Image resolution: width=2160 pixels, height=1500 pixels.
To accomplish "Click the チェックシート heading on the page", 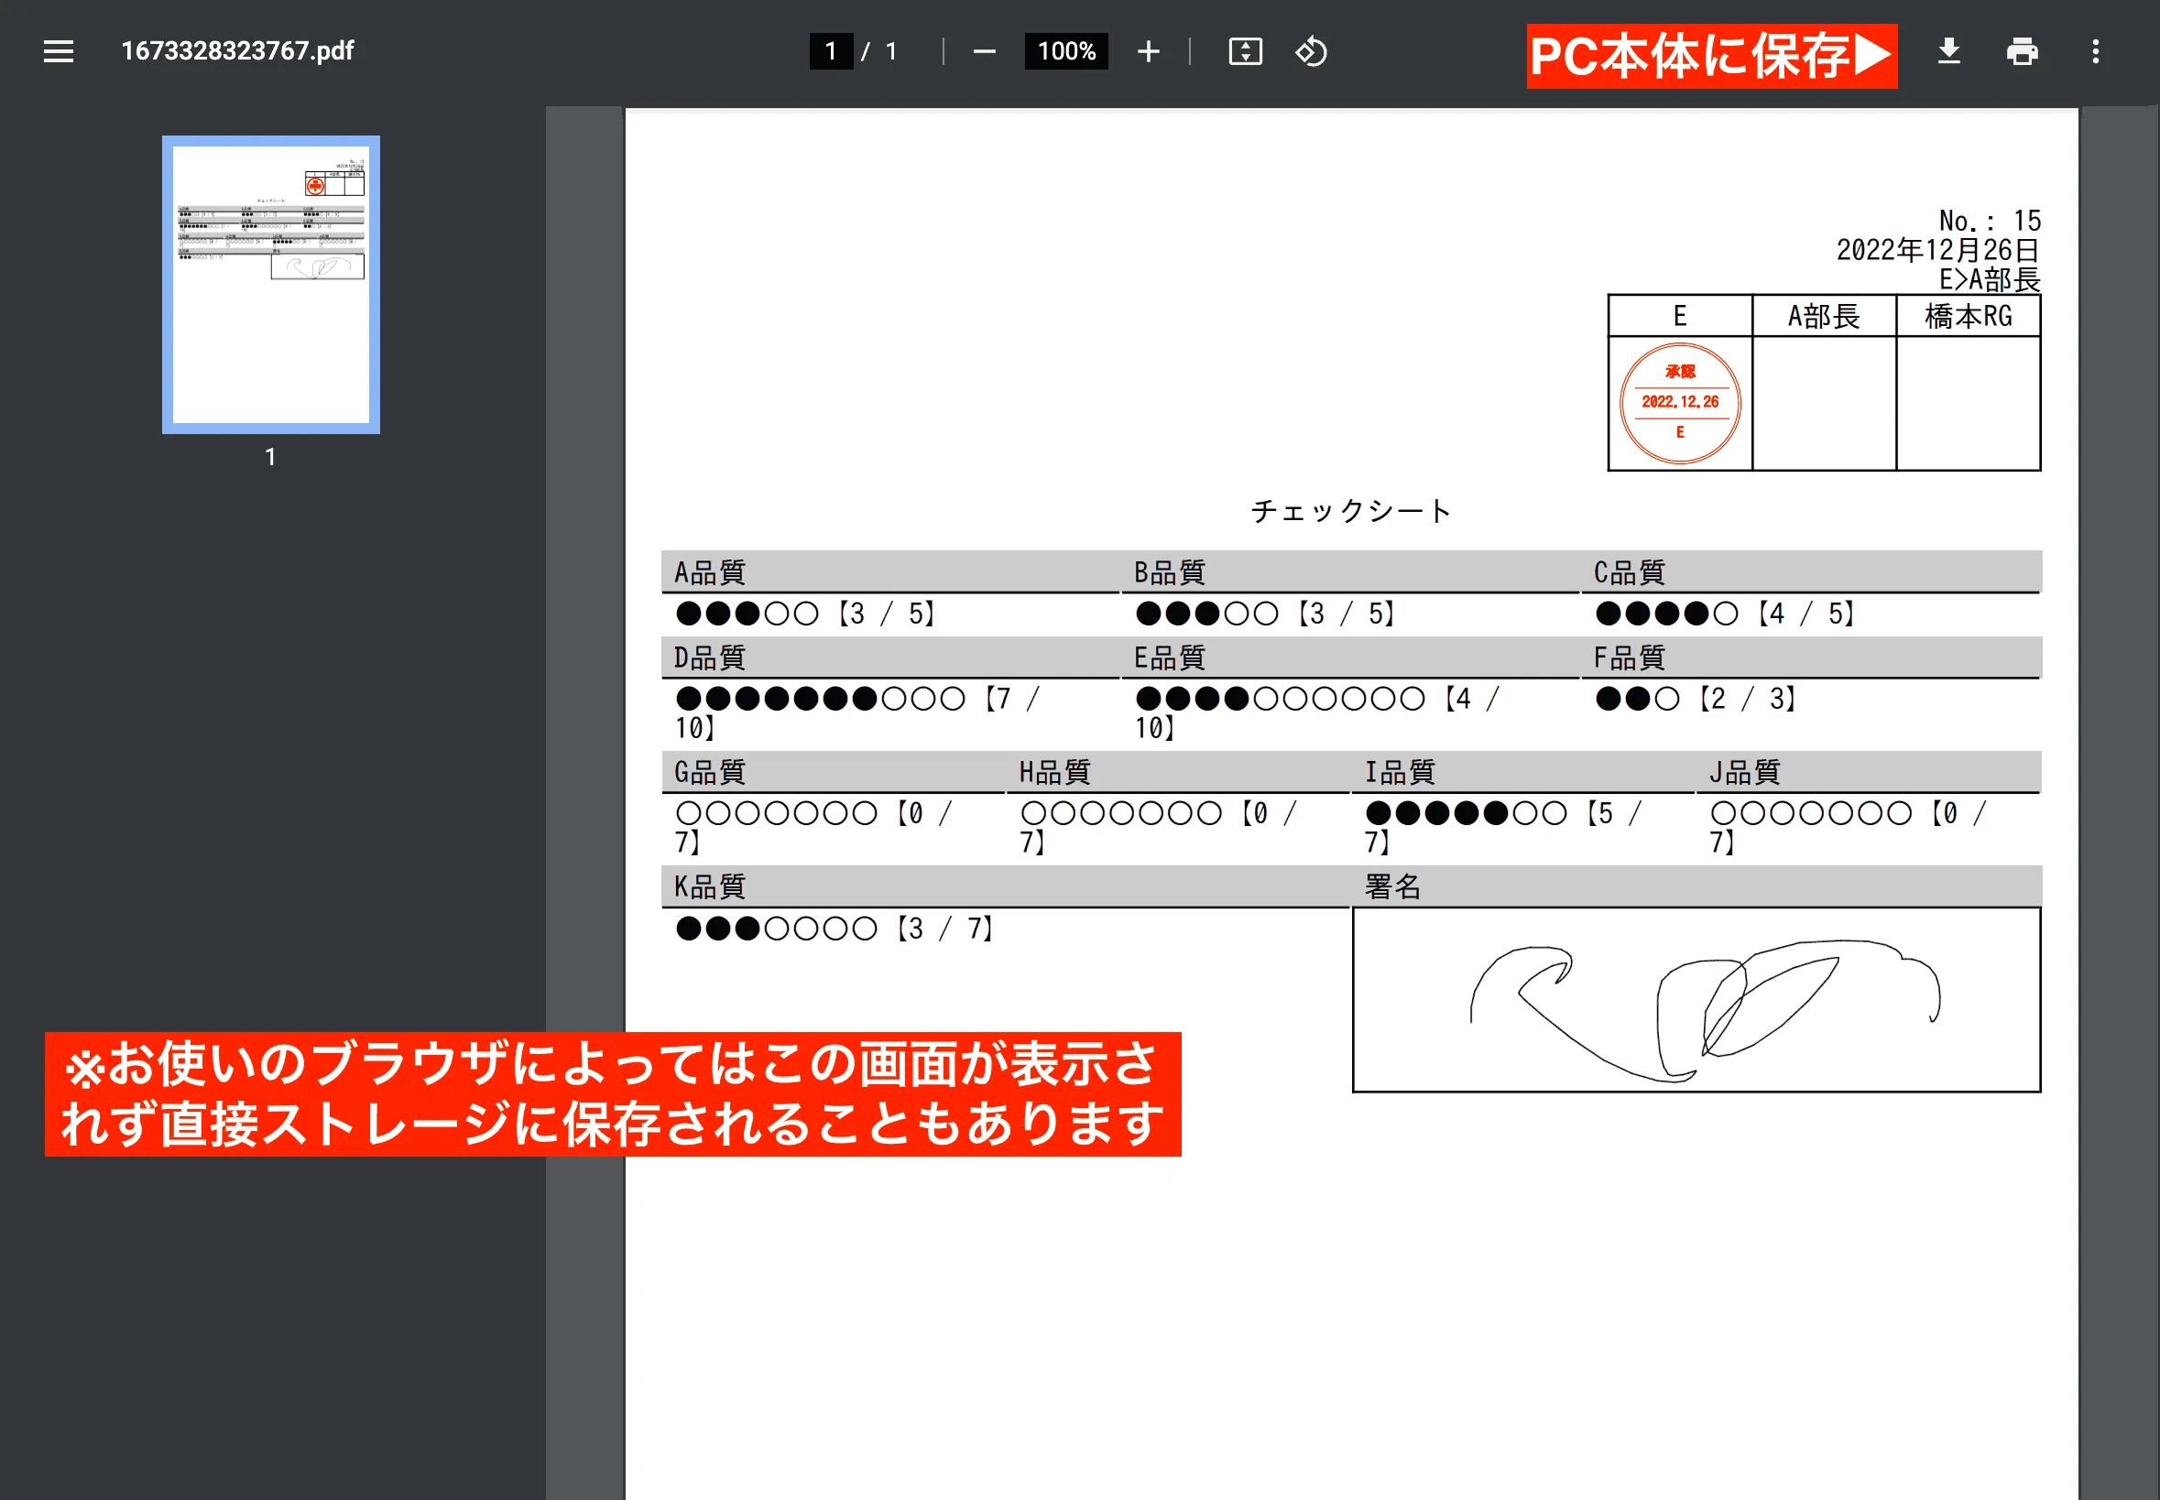I will [1349, 510].
